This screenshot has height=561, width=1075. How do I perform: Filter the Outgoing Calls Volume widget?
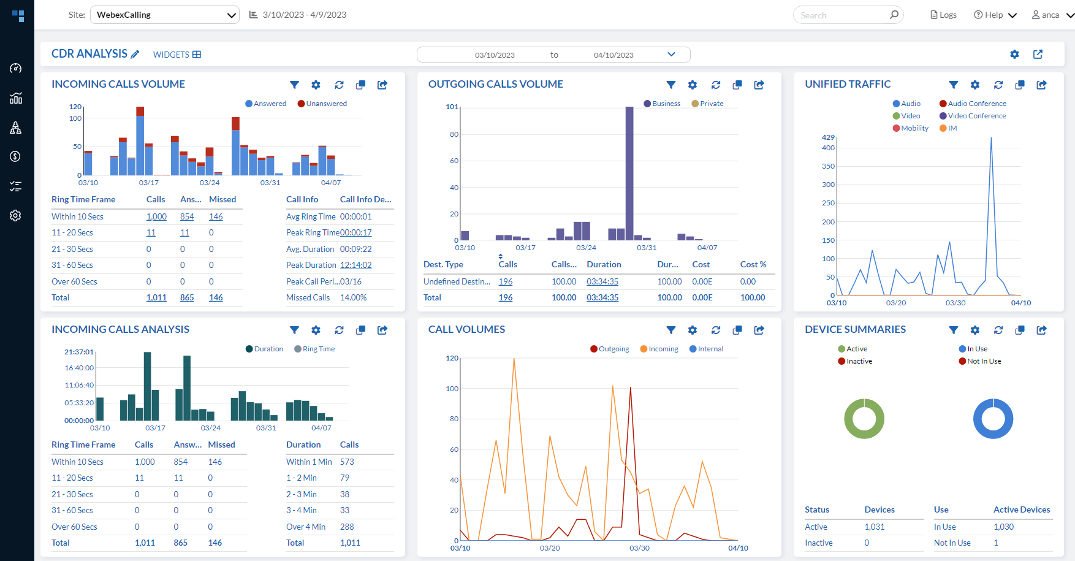click(x=671, y=85)
